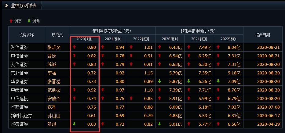Click the 4.85亿 value in 新时代证券 row
The height and width of the screenshot is (133, 285).
click(x=175, y=116)
